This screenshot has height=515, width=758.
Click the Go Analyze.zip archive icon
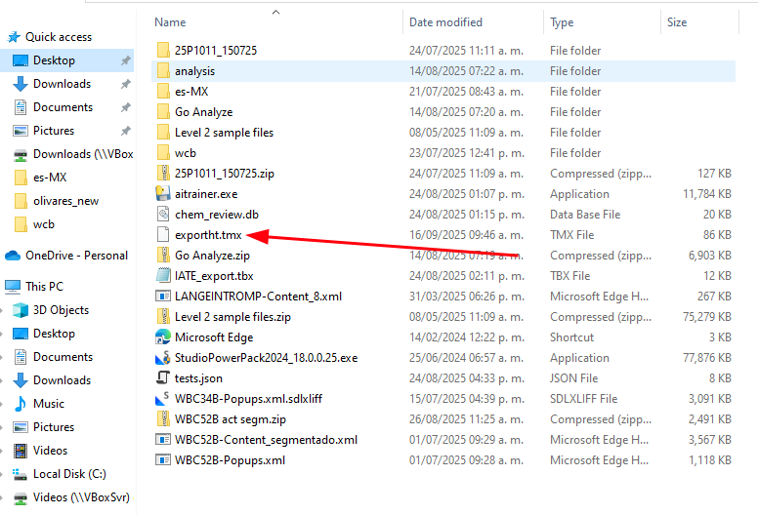[163, 256]
